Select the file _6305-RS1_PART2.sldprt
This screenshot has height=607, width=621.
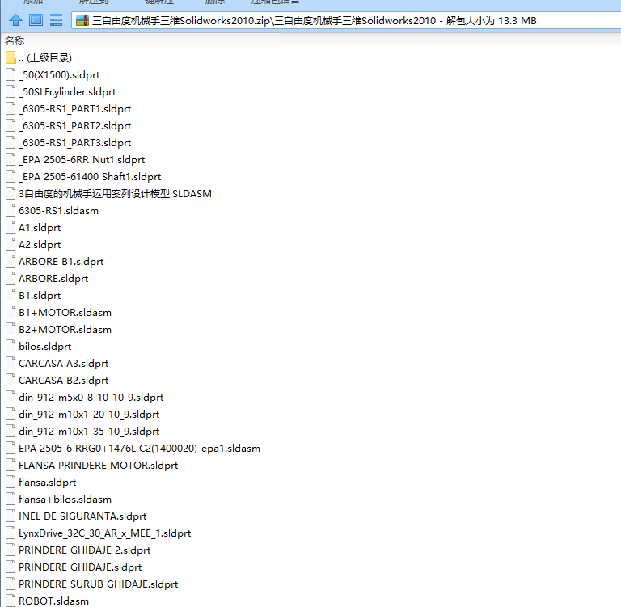pyautogui.click(x=74, y=125)
